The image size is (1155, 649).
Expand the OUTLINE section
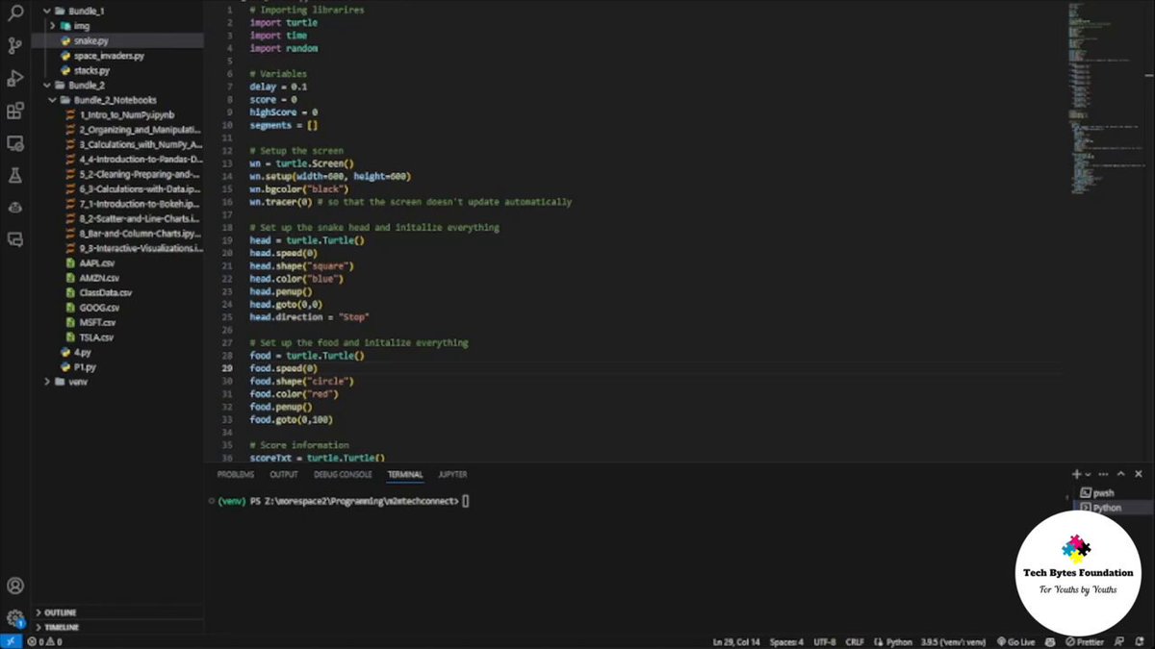pos(60,612)
